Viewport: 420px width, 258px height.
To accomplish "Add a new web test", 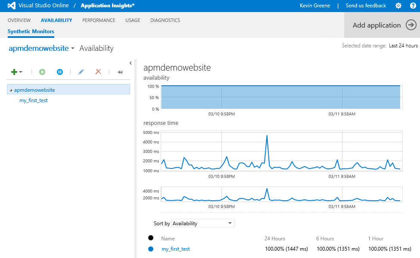I will coord(14,71).
